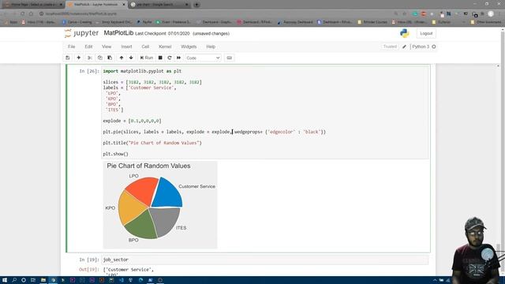The width and height of the screenshot is (505, 284).
Task: Restart the kernel with circular arrow icon
Action: click(170, 58)
